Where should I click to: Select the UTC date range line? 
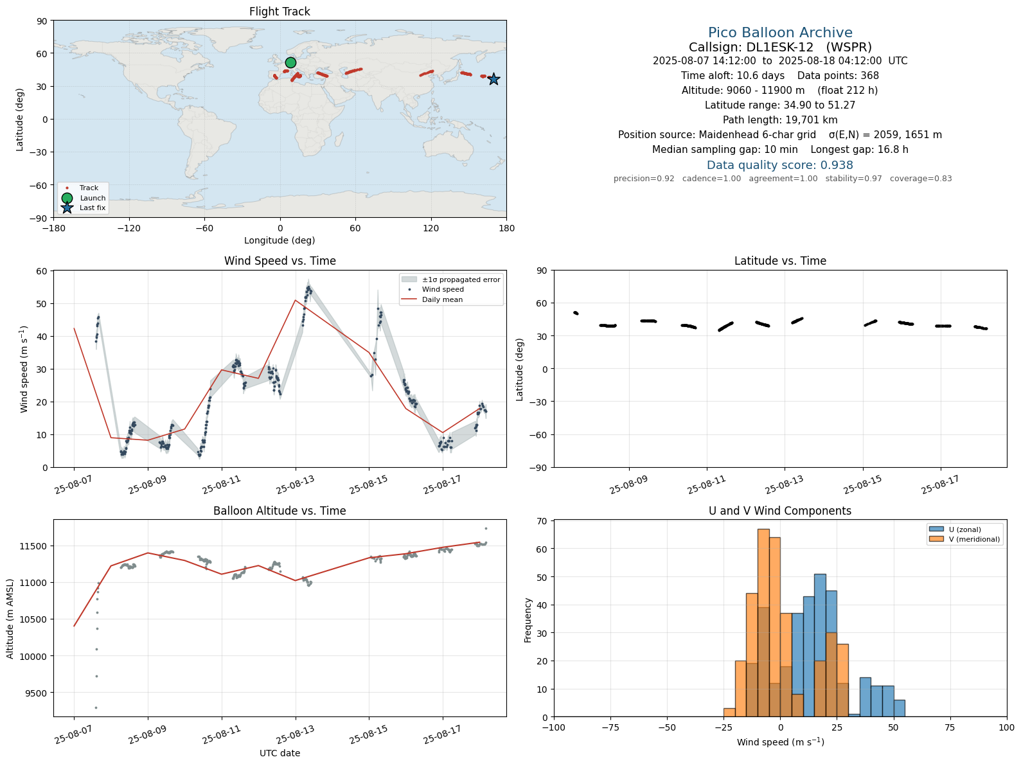(x=780, y=61)
